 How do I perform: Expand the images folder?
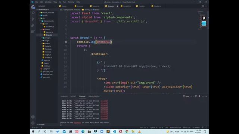click(41, 38)
